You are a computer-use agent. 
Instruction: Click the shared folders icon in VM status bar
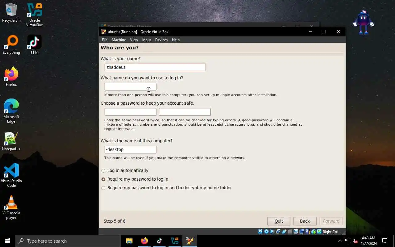[x=290, y=232]
